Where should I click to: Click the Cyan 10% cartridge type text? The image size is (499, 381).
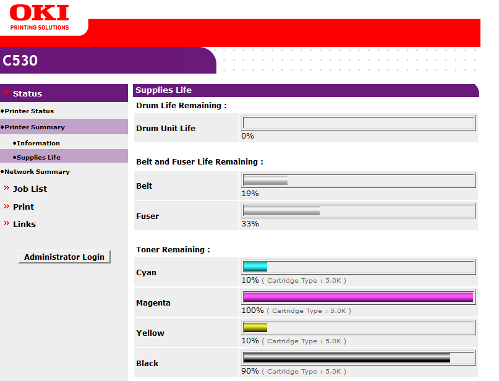tap(294, 280)
